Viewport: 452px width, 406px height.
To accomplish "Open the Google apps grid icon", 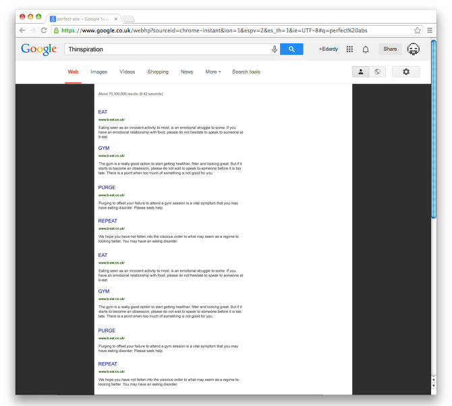I will 349,49.
